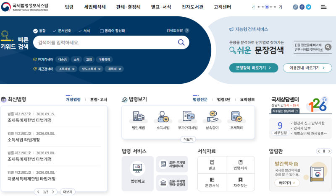Open the 별표·서식 menu
Image resolution: width=336 pixels, height=196 pixels.
click(161, 7)
